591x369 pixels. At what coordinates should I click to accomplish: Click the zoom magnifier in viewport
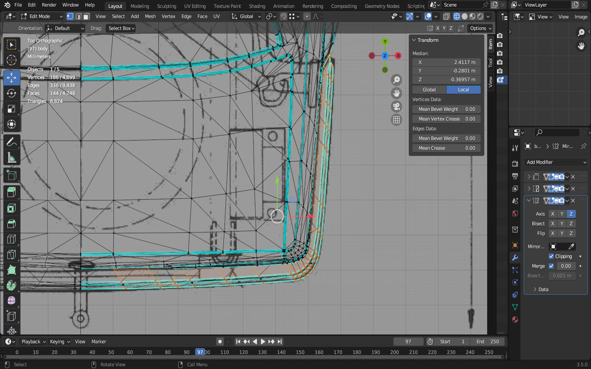(396, 80)
